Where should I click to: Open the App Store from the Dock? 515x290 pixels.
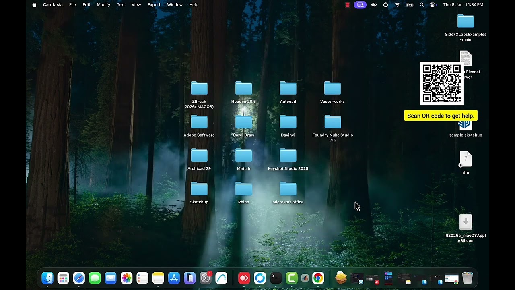(174, 278)
